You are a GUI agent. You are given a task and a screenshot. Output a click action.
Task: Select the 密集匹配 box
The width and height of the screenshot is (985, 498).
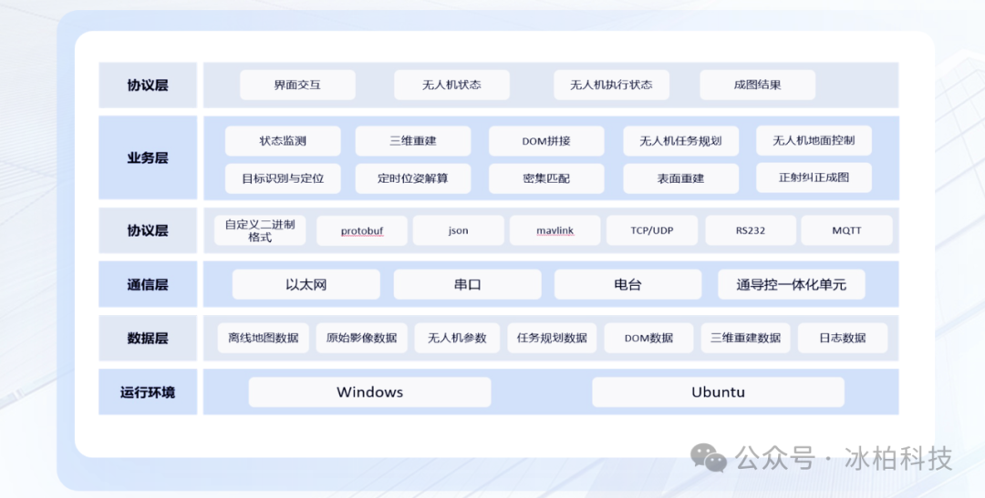pos(546,178)
